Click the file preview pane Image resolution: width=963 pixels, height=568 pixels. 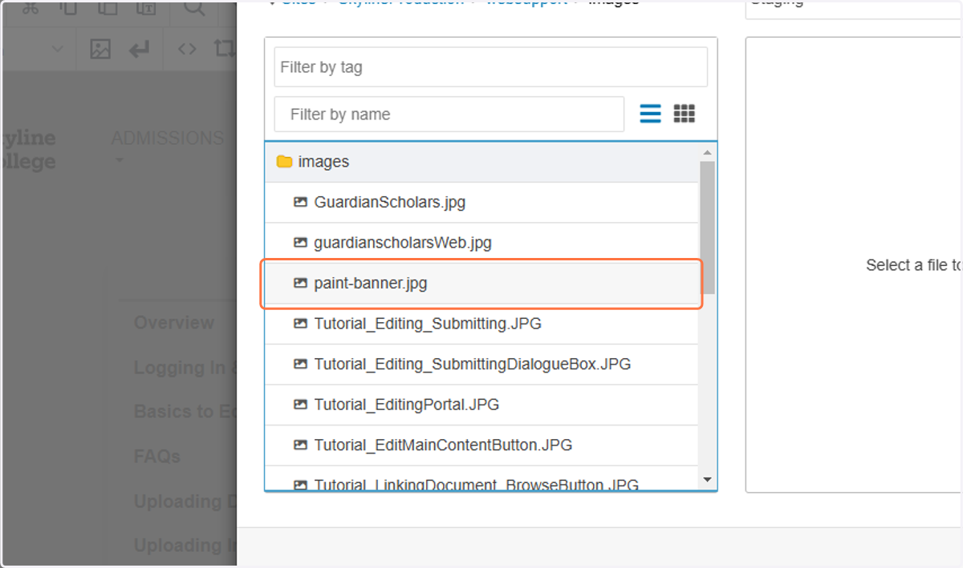pos(854,264)
